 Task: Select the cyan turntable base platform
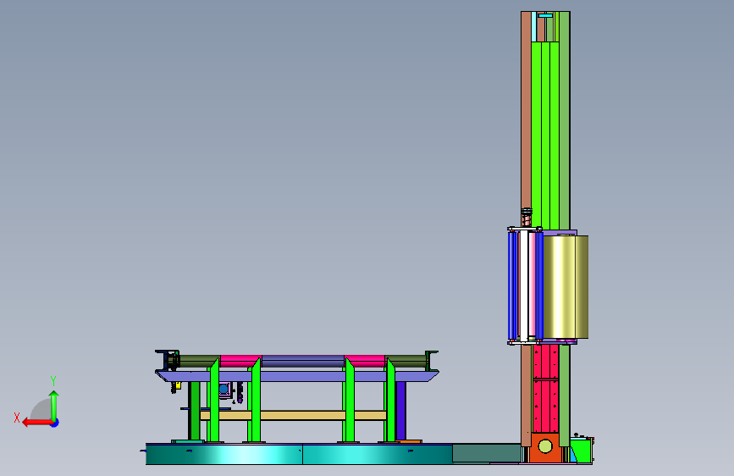click(x=299, y=455)
